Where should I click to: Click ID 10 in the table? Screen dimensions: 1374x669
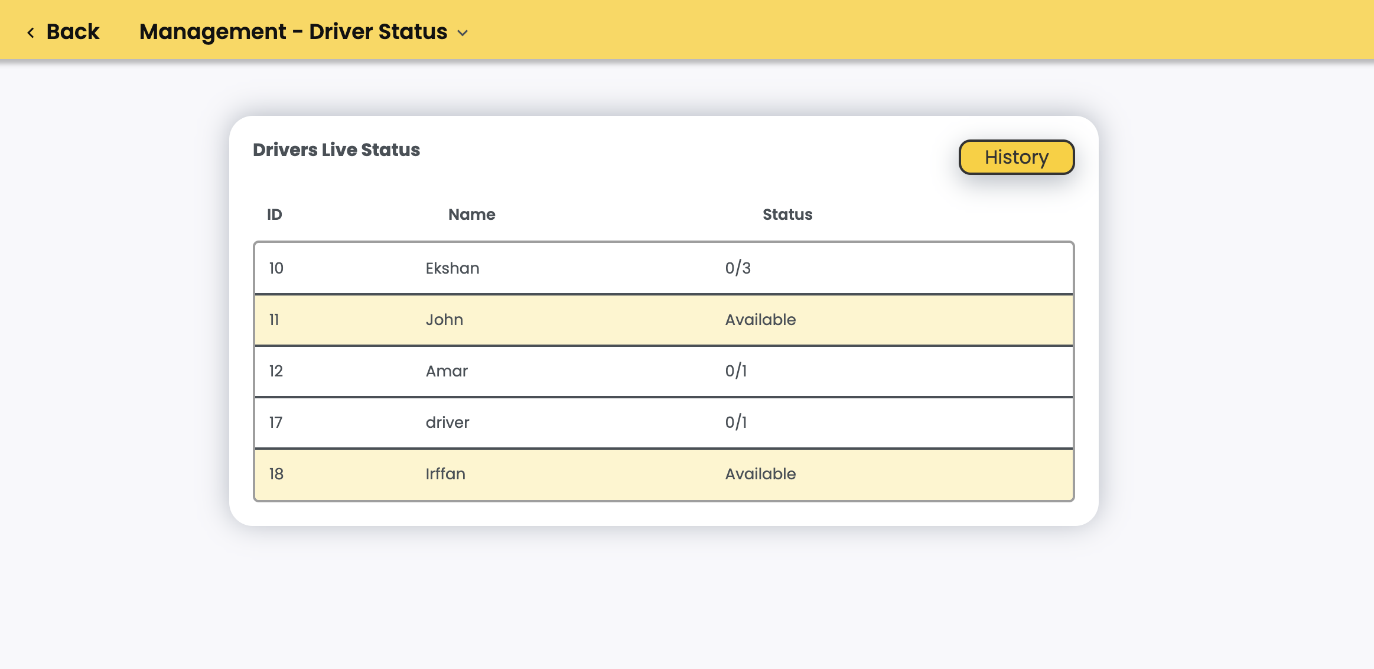276,268
